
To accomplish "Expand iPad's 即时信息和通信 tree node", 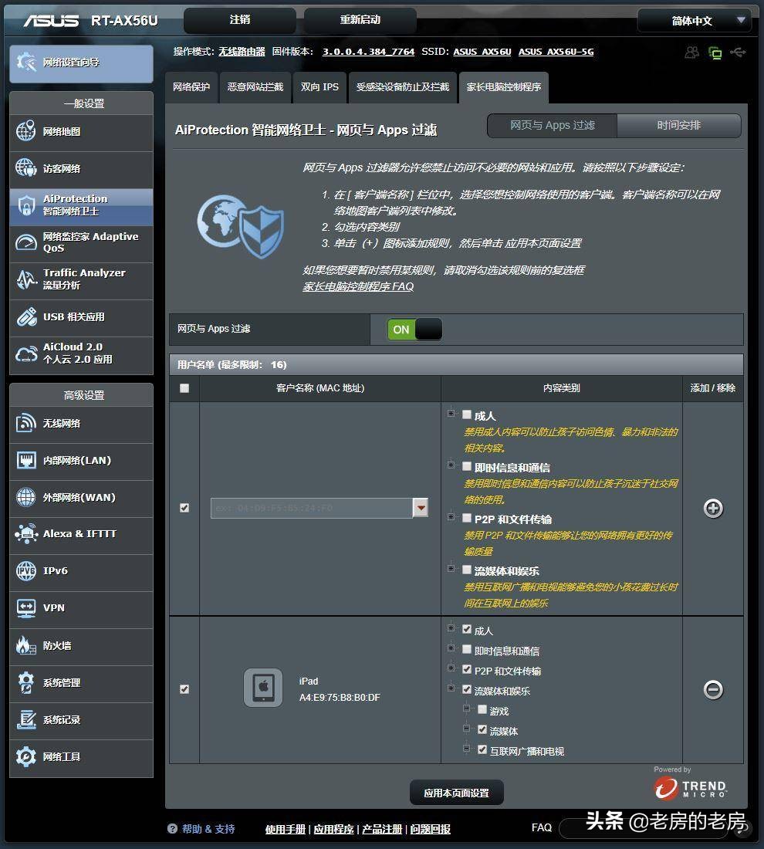I will [451, 648].
